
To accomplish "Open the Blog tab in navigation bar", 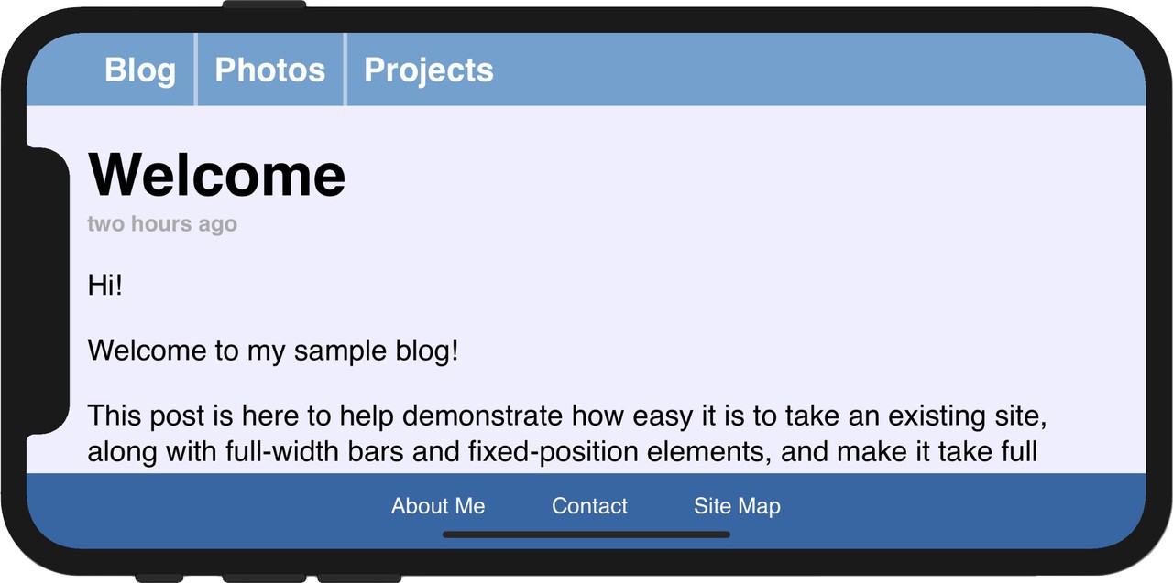I will pos(140,70).
